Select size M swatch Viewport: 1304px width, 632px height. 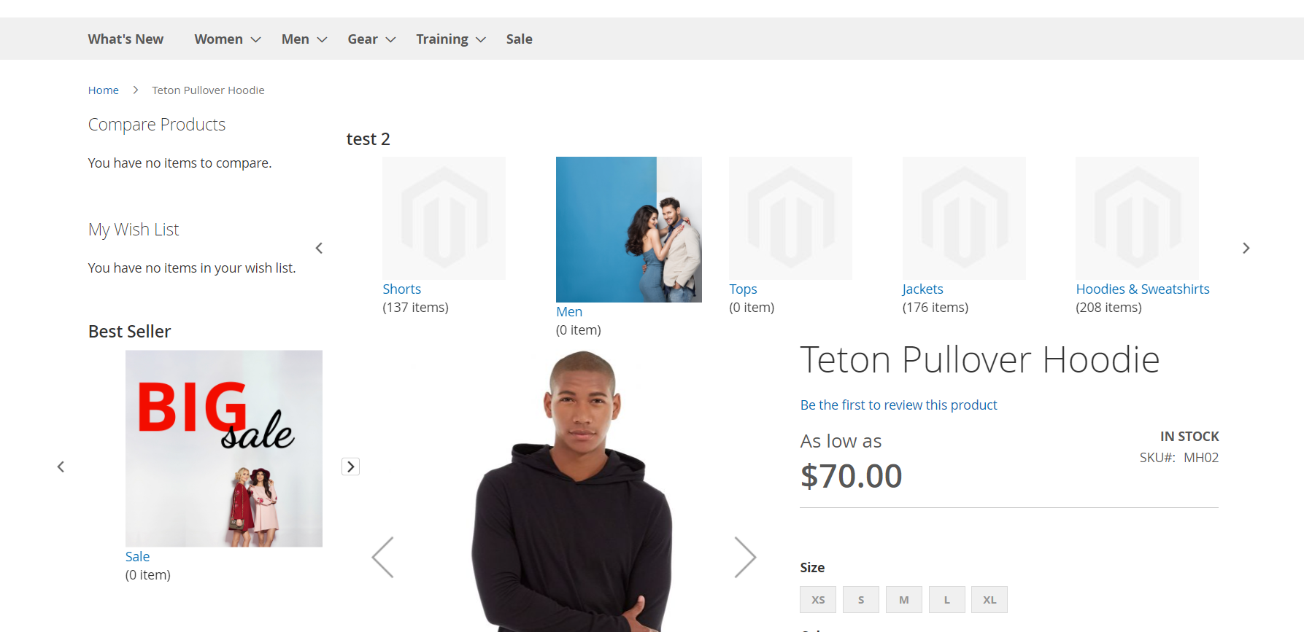(904, 600)
